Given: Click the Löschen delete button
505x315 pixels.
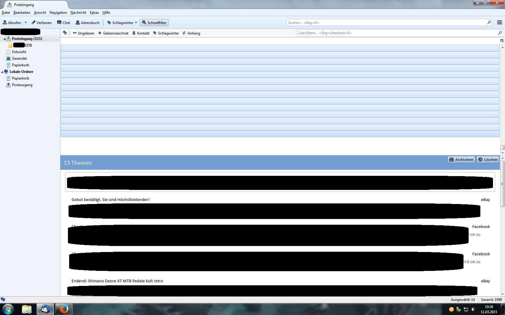Looking at the screenshot, I should tap(488, 160).
